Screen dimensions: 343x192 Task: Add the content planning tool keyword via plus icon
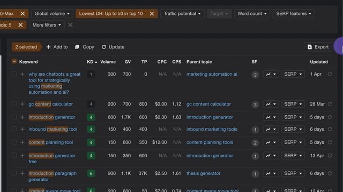coord(22,142)
